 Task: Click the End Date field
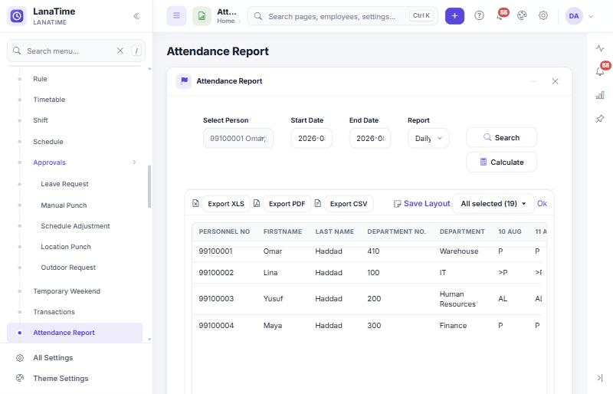click(370, 138)
